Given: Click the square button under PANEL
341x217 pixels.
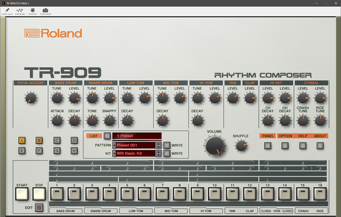Looking at the screenshot, I should 268,146.
